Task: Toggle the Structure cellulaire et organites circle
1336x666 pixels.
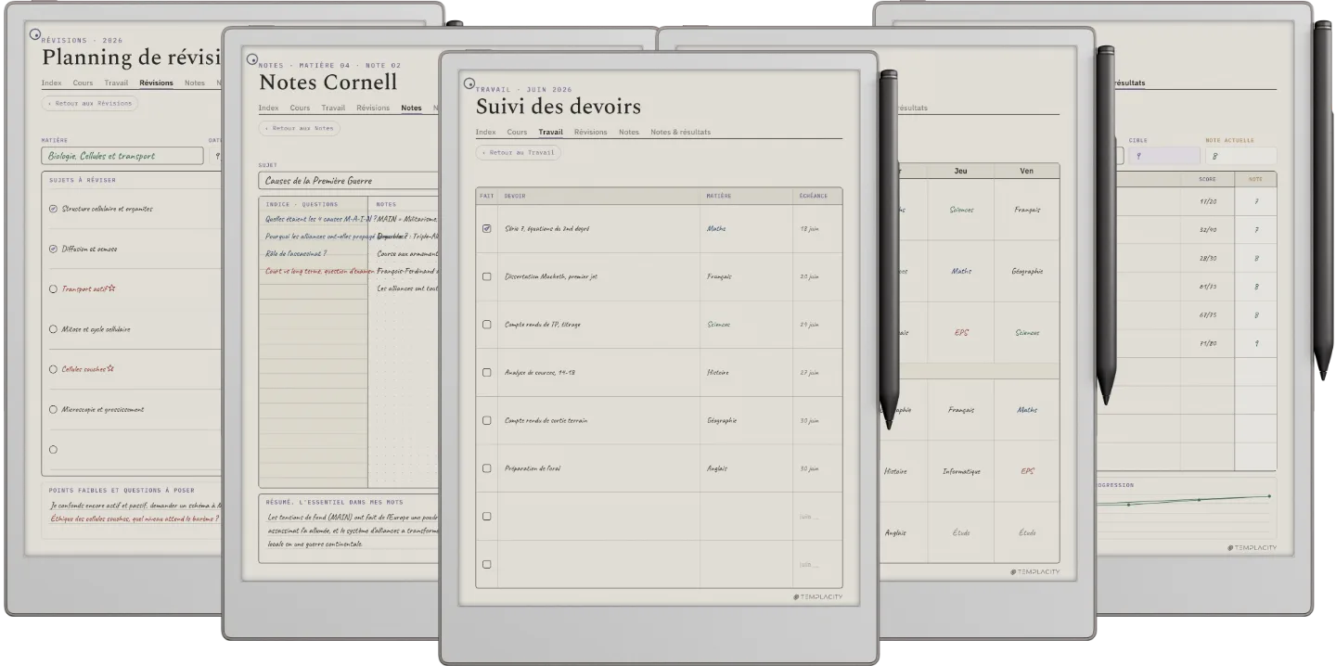Action: [x=53, y=209]
